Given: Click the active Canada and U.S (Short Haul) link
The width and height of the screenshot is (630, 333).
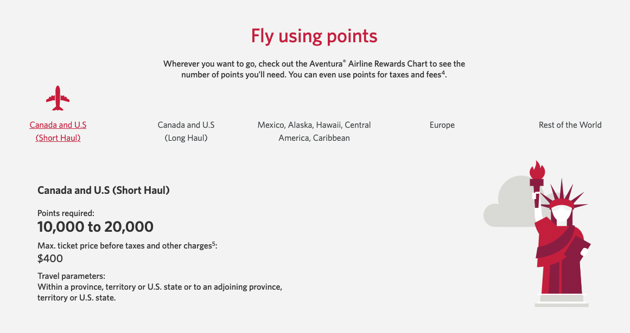Looking at the screenshot, I should (x=58, y=131).
